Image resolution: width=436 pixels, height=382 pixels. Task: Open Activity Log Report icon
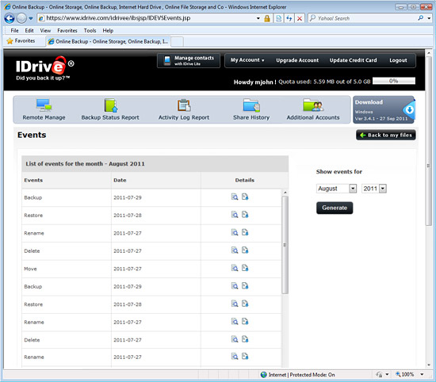tap(184, 109)
